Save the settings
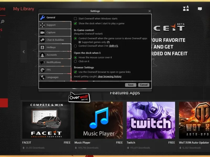 point(130,85)
